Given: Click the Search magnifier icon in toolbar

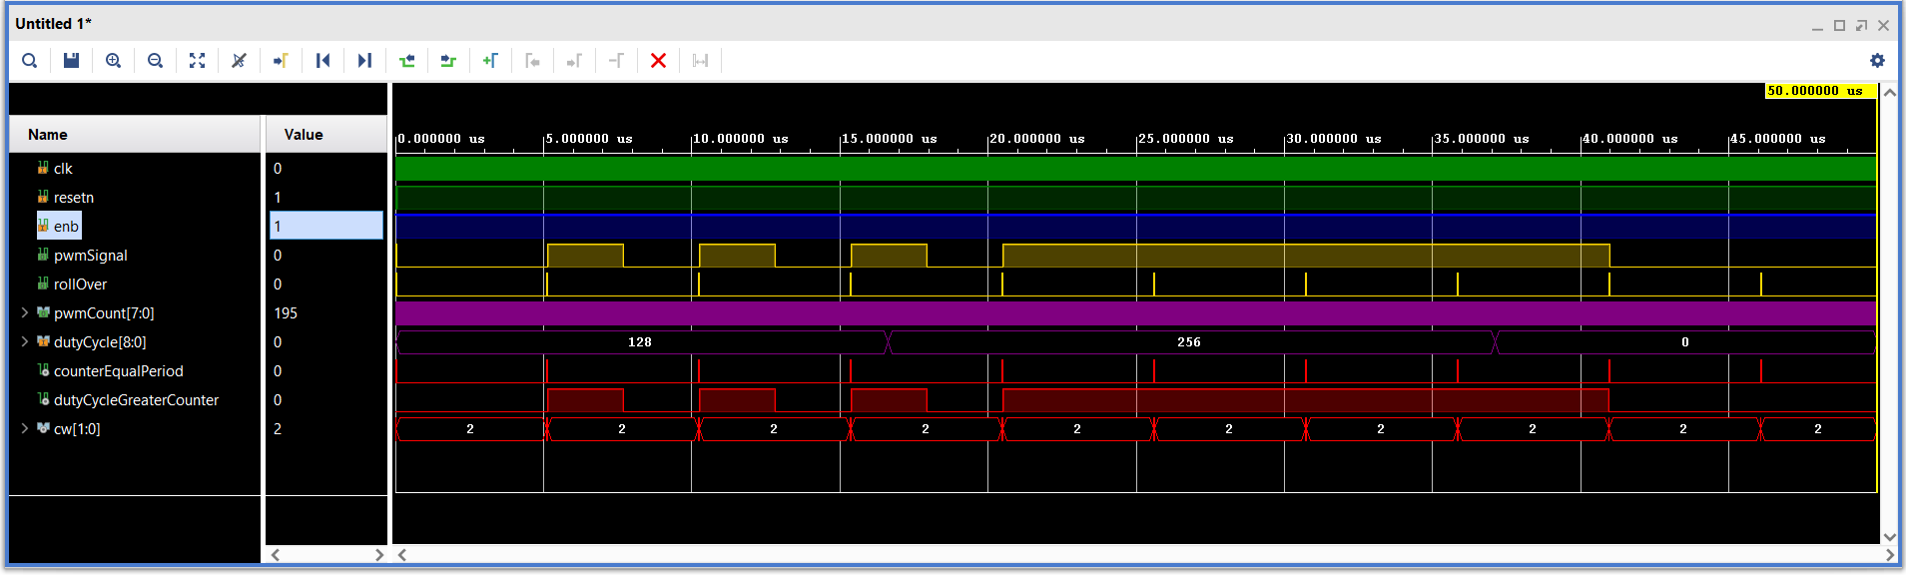Looking at the screenshot, I should [30, 61].
